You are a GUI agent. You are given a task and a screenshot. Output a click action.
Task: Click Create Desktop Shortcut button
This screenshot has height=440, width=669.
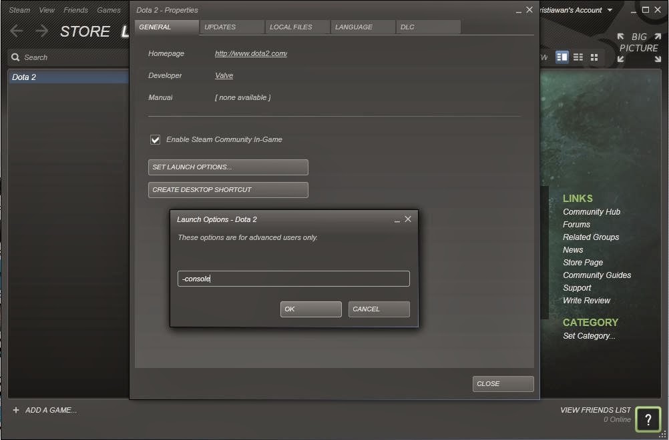(228, 189)
